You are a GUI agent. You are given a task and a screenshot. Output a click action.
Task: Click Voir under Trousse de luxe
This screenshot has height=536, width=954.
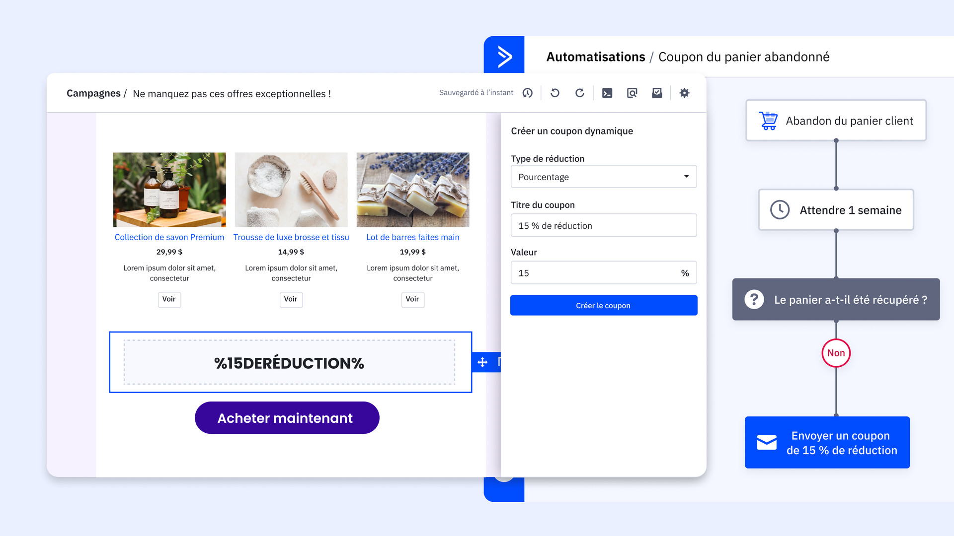pyautogui.click(x=291, y=299)
